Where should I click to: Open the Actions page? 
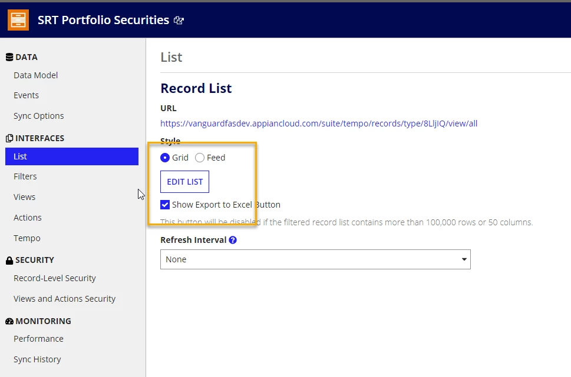tap(28, 218)
